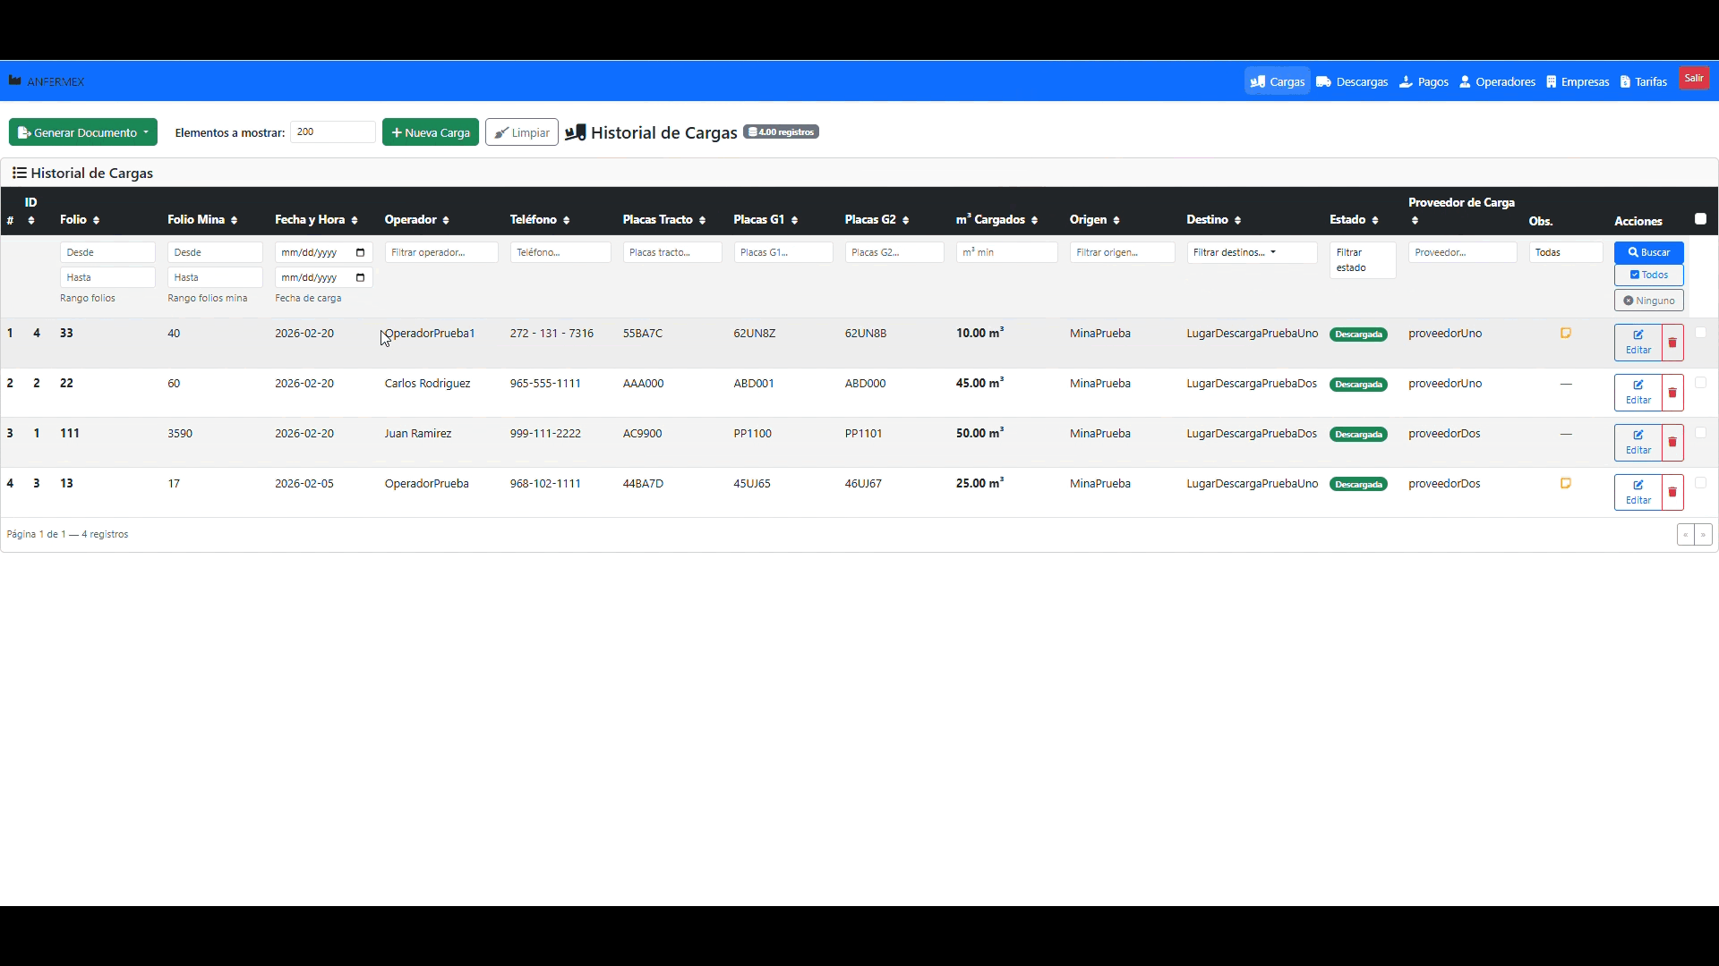This screenshot has width=1719, height=966.
Task: Check the row checkbox for Juan Ramirez
Action: tap(1700, 433)
